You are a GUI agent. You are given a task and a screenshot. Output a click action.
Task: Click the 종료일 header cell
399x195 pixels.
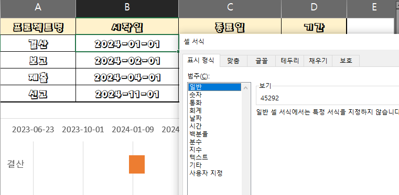(230, 26)
